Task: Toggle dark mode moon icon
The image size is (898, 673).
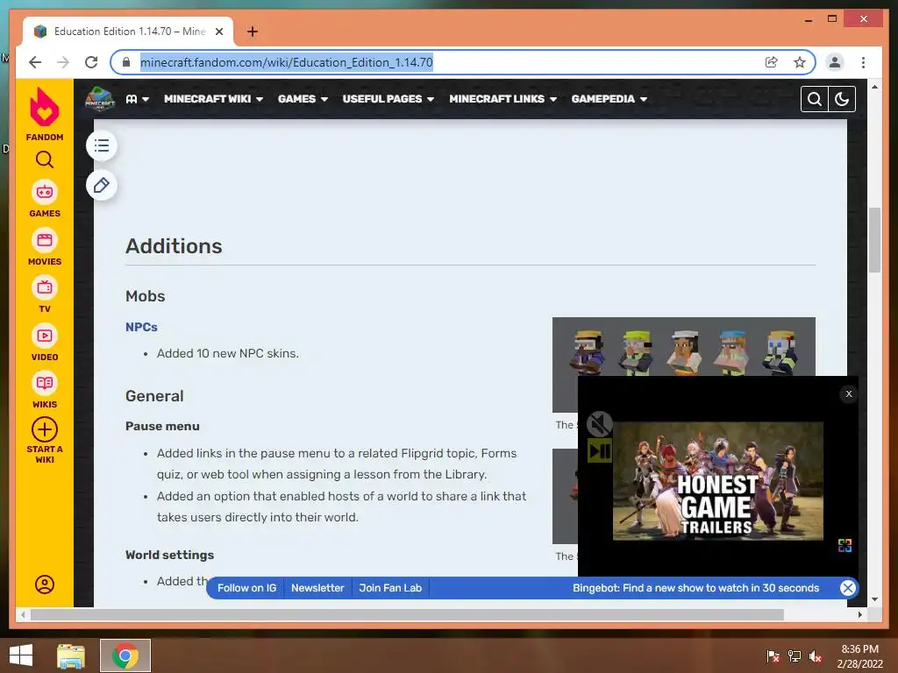Action: (842, 99)
